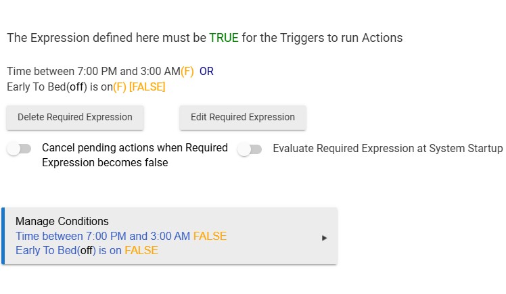The height and width of the screenshot is (294, 506).
Task: Toggle Cancel pending actions switch
Action: [x=19, y=149]
